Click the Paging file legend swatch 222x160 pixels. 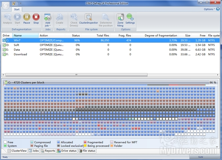(32, 145)
